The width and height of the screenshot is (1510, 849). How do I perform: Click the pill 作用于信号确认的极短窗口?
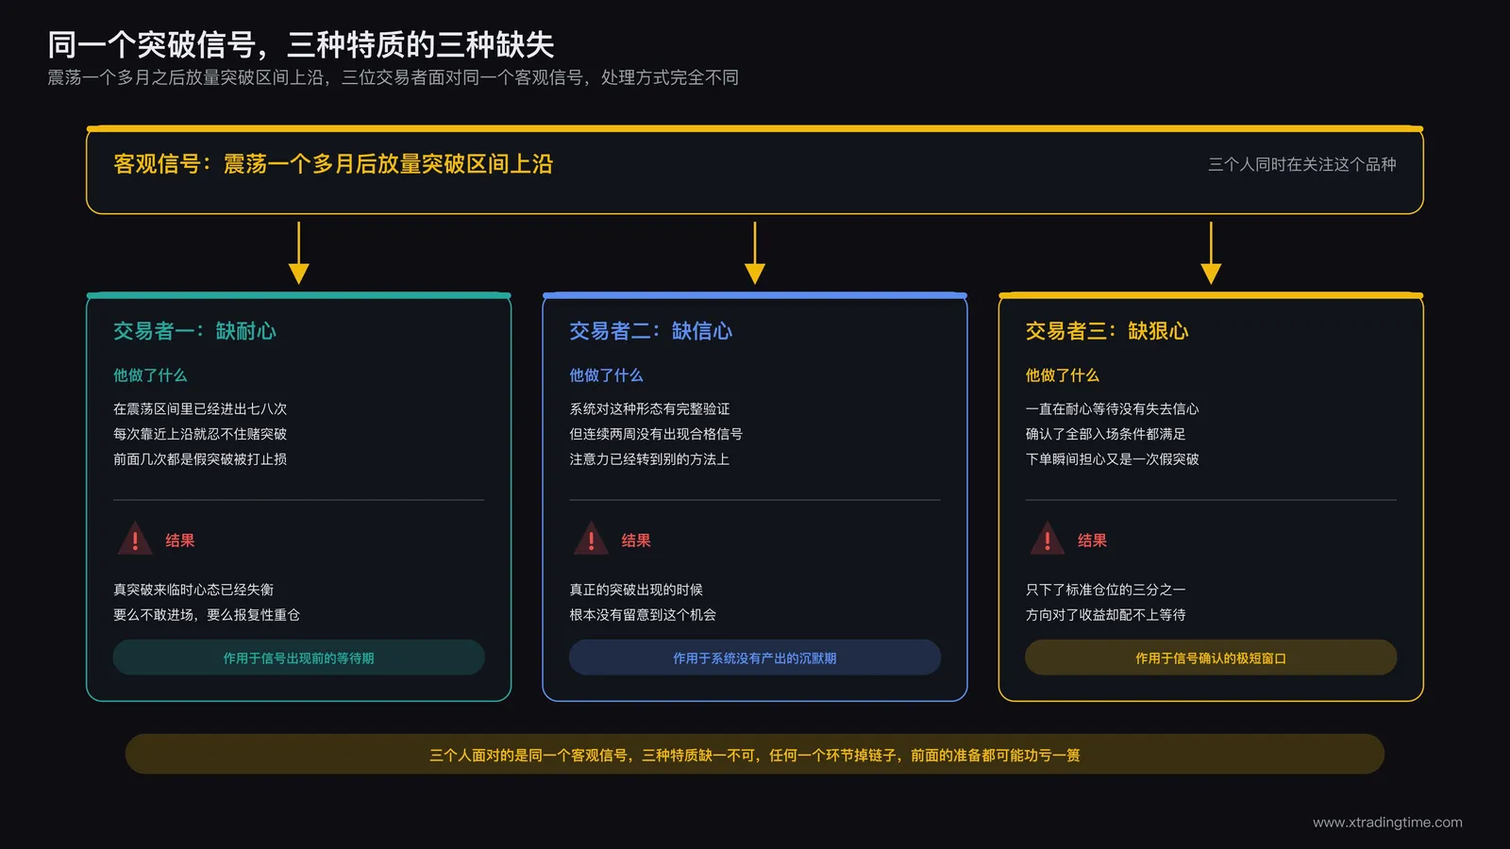coord(1211,658)
